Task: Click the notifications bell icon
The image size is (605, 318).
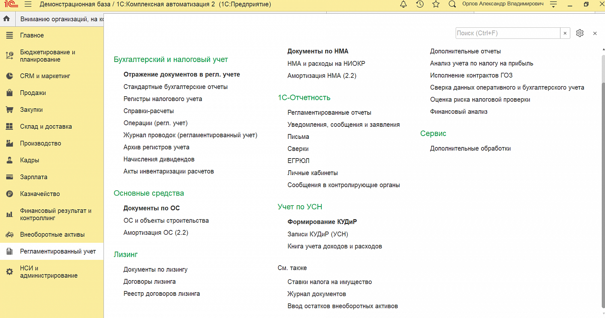Action: pos(403,4)
